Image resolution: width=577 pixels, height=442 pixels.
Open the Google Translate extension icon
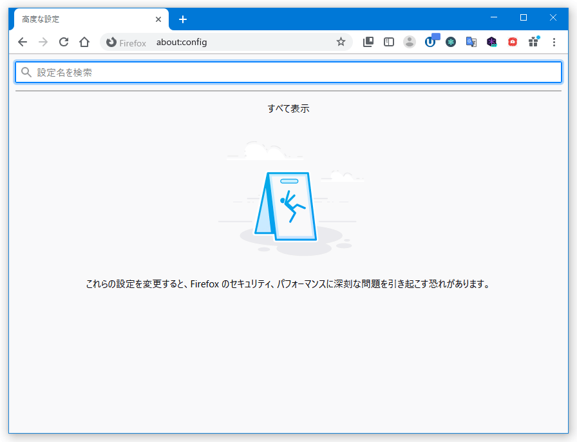(471, 42)
